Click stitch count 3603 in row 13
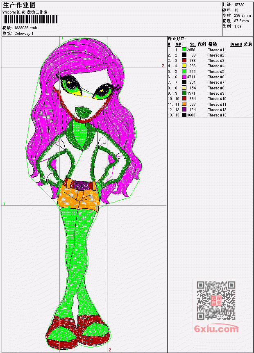This screenshot has height=353, width=254. [x=191, y=115]
